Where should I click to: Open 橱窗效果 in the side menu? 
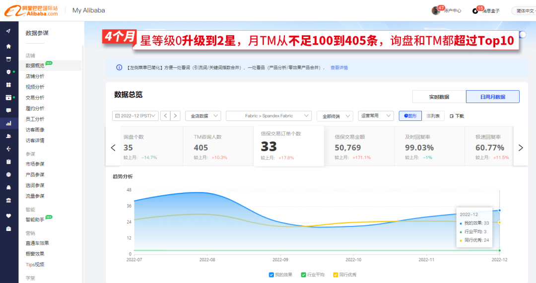point(35,254)
